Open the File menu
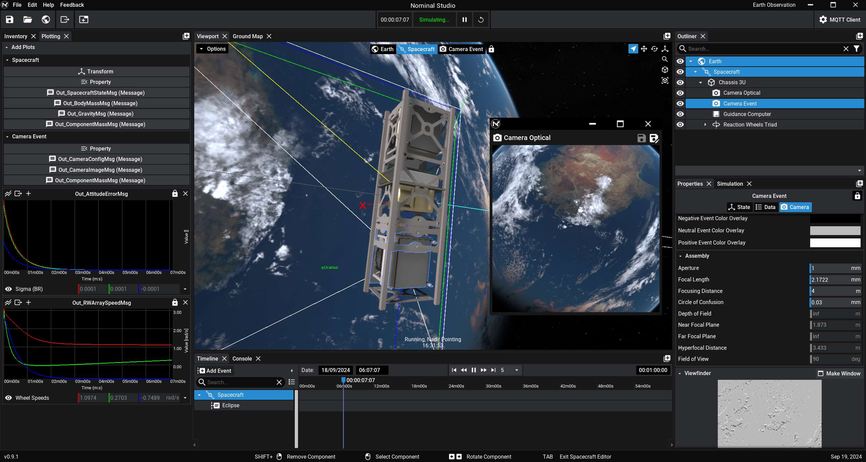 point(17,5)
